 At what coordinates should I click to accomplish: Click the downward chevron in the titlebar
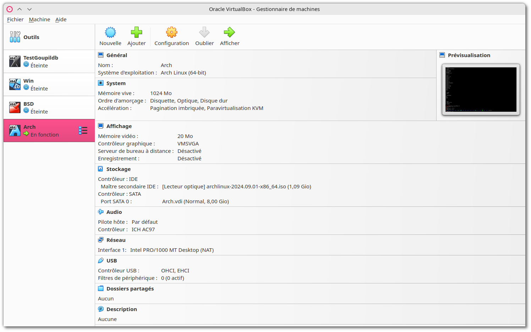[29, 9]
